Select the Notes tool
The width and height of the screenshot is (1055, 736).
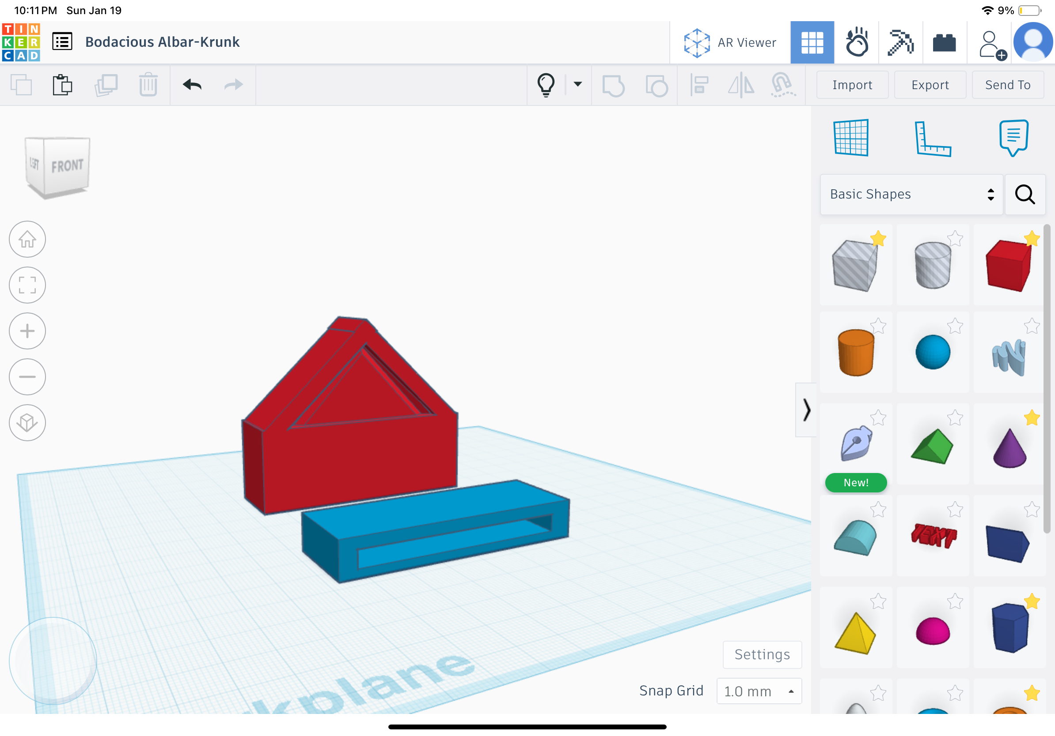1013,138
